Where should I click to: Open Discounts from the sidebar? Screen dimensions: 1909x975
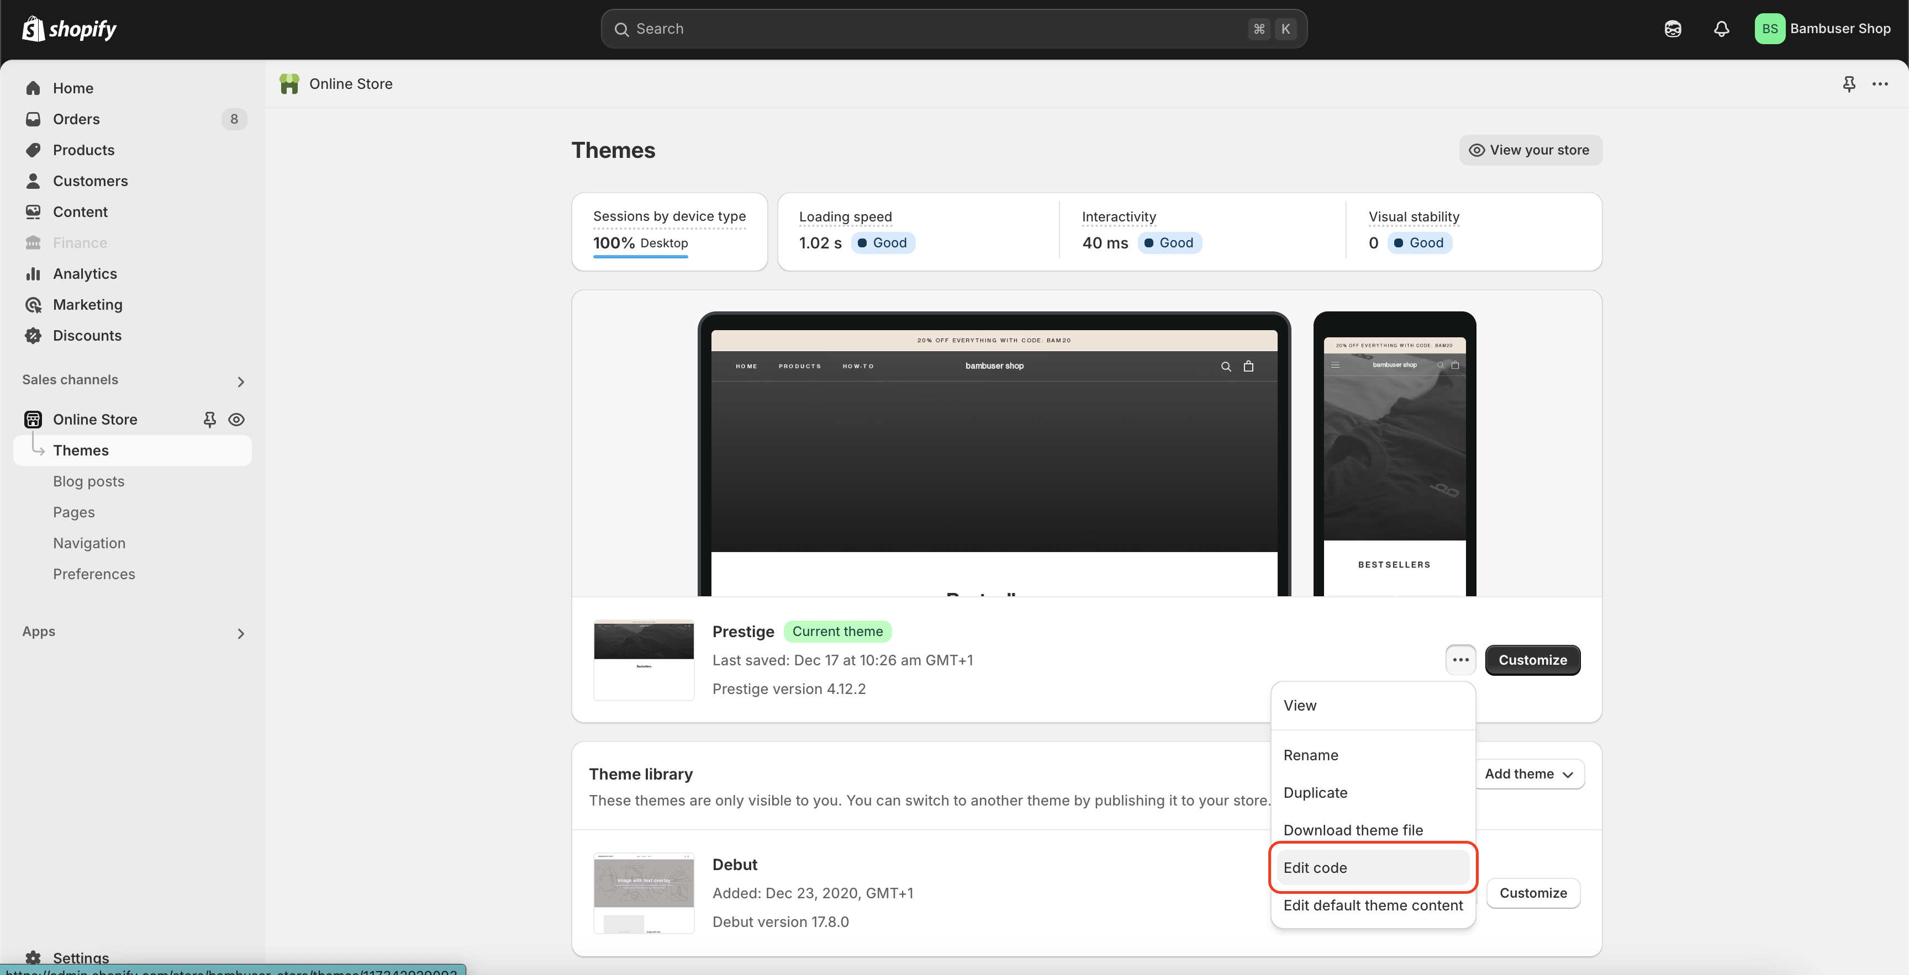[x=87, y=336]
